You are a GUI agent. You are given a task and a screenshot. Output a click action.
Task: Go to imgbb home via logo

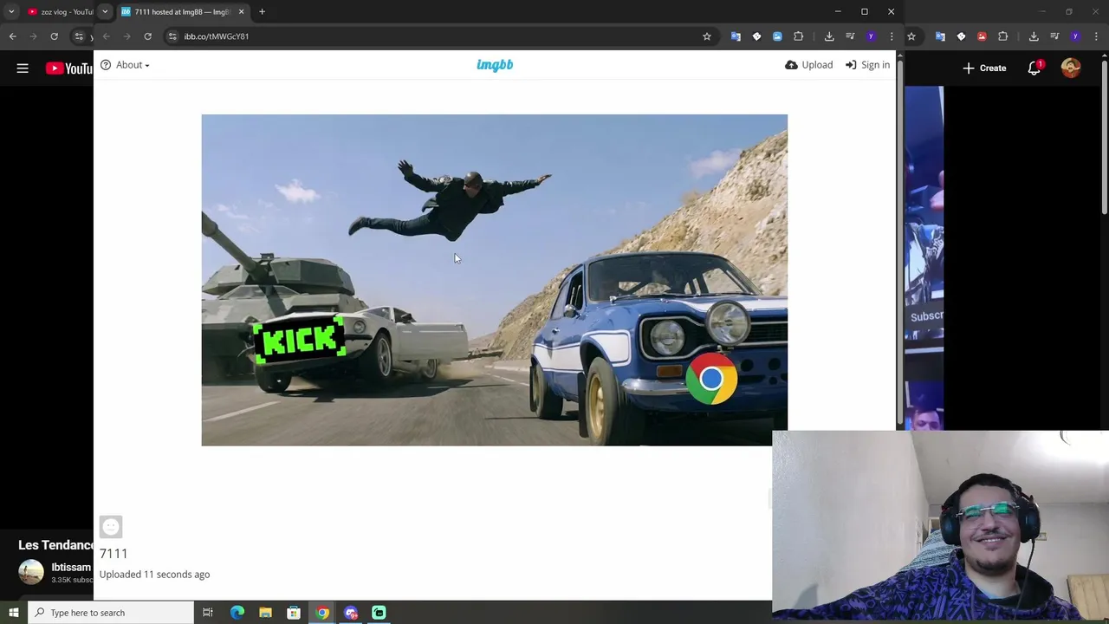tap(495, 65)
